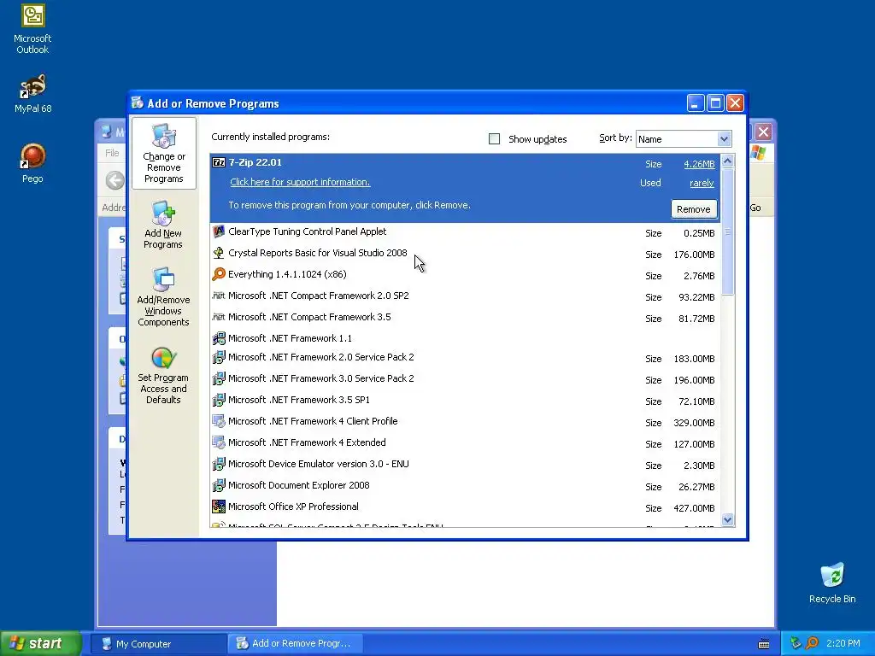Click the .NET Framework 2.0 Service Pack 2 icon

[219, 357]
